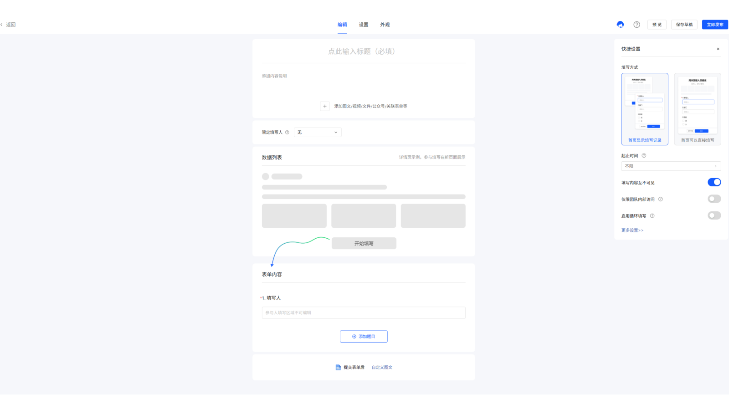
Task: Click the 立即发布 button
Action: [x=715, y=25]
